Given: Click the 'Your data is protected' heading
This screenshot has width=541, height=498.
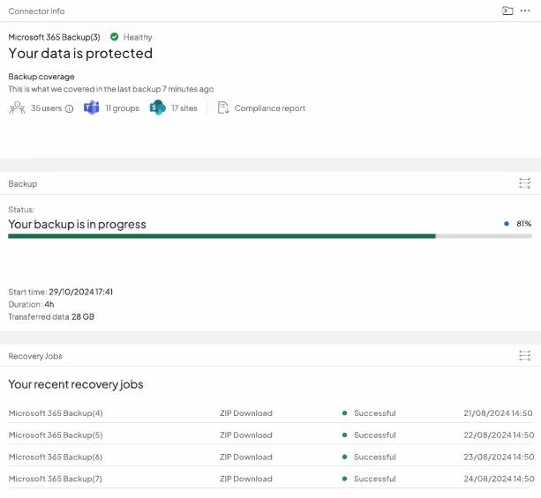Looking at the screenshot, I should click(x=80, y=54).
